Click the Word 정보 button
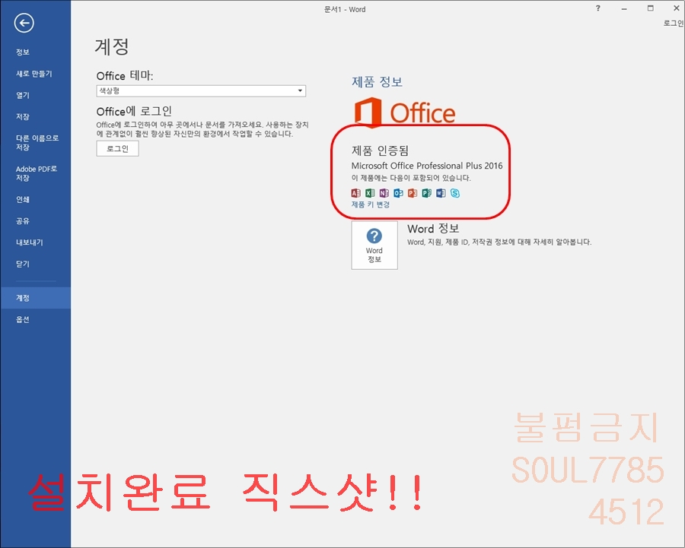Viewport: 685px width, 548px height. point(374,245)
